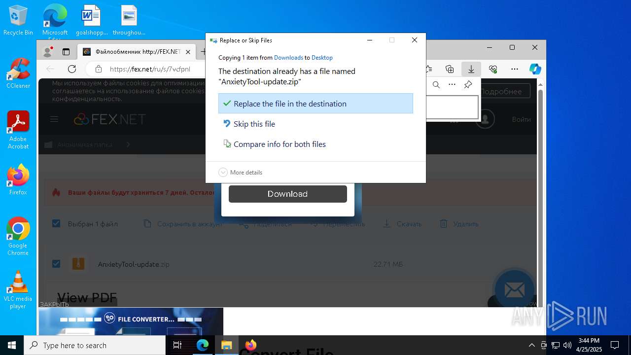Click the browser vertical scrollbar

tap(540, 192)
